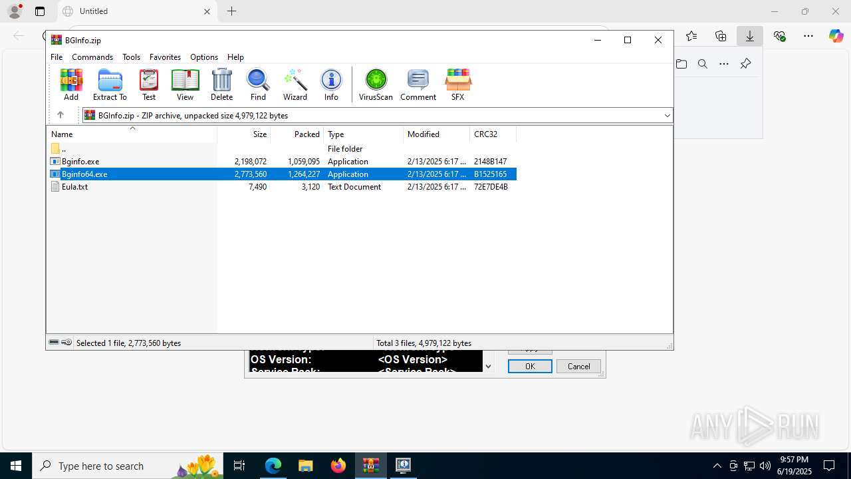The height and width of the screenshot is (479, 851).
Task: Open volume control in system tray
Action: (x=765, y=466)
